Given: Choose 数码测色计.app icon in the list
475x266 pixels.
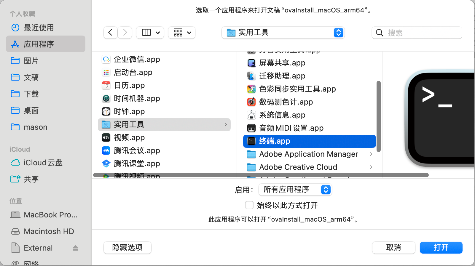Looking at the screenshot, I should pos(251,102).
